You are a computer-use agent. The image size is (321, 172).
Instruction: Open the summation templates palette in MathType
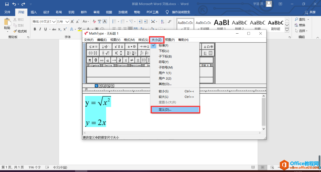[131, 53]
